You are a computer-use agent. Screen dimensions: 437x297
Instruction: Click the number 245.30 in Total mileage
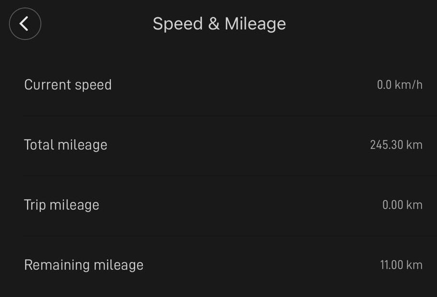386,145
